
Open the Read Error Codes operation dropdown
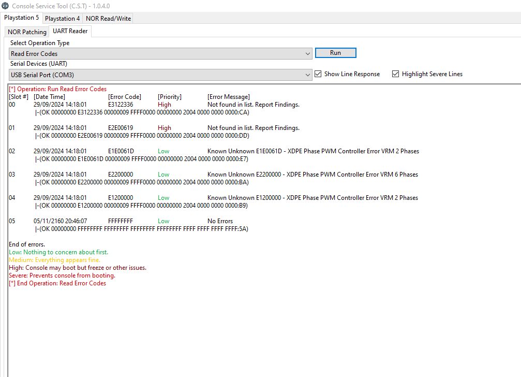tap(160, 54)
